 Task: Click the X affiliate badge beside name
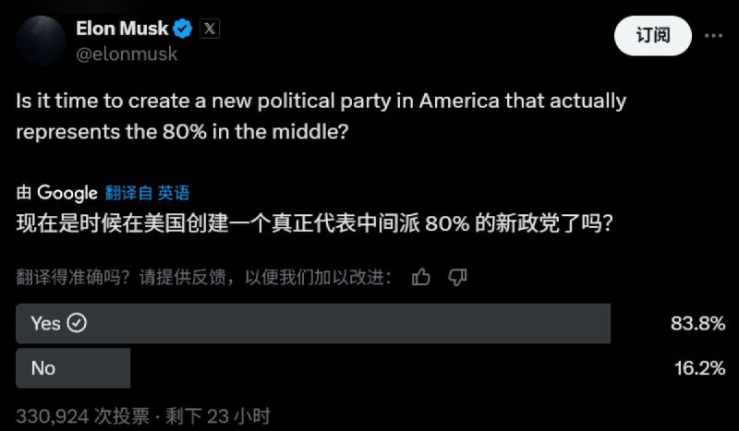pos(210,29)
